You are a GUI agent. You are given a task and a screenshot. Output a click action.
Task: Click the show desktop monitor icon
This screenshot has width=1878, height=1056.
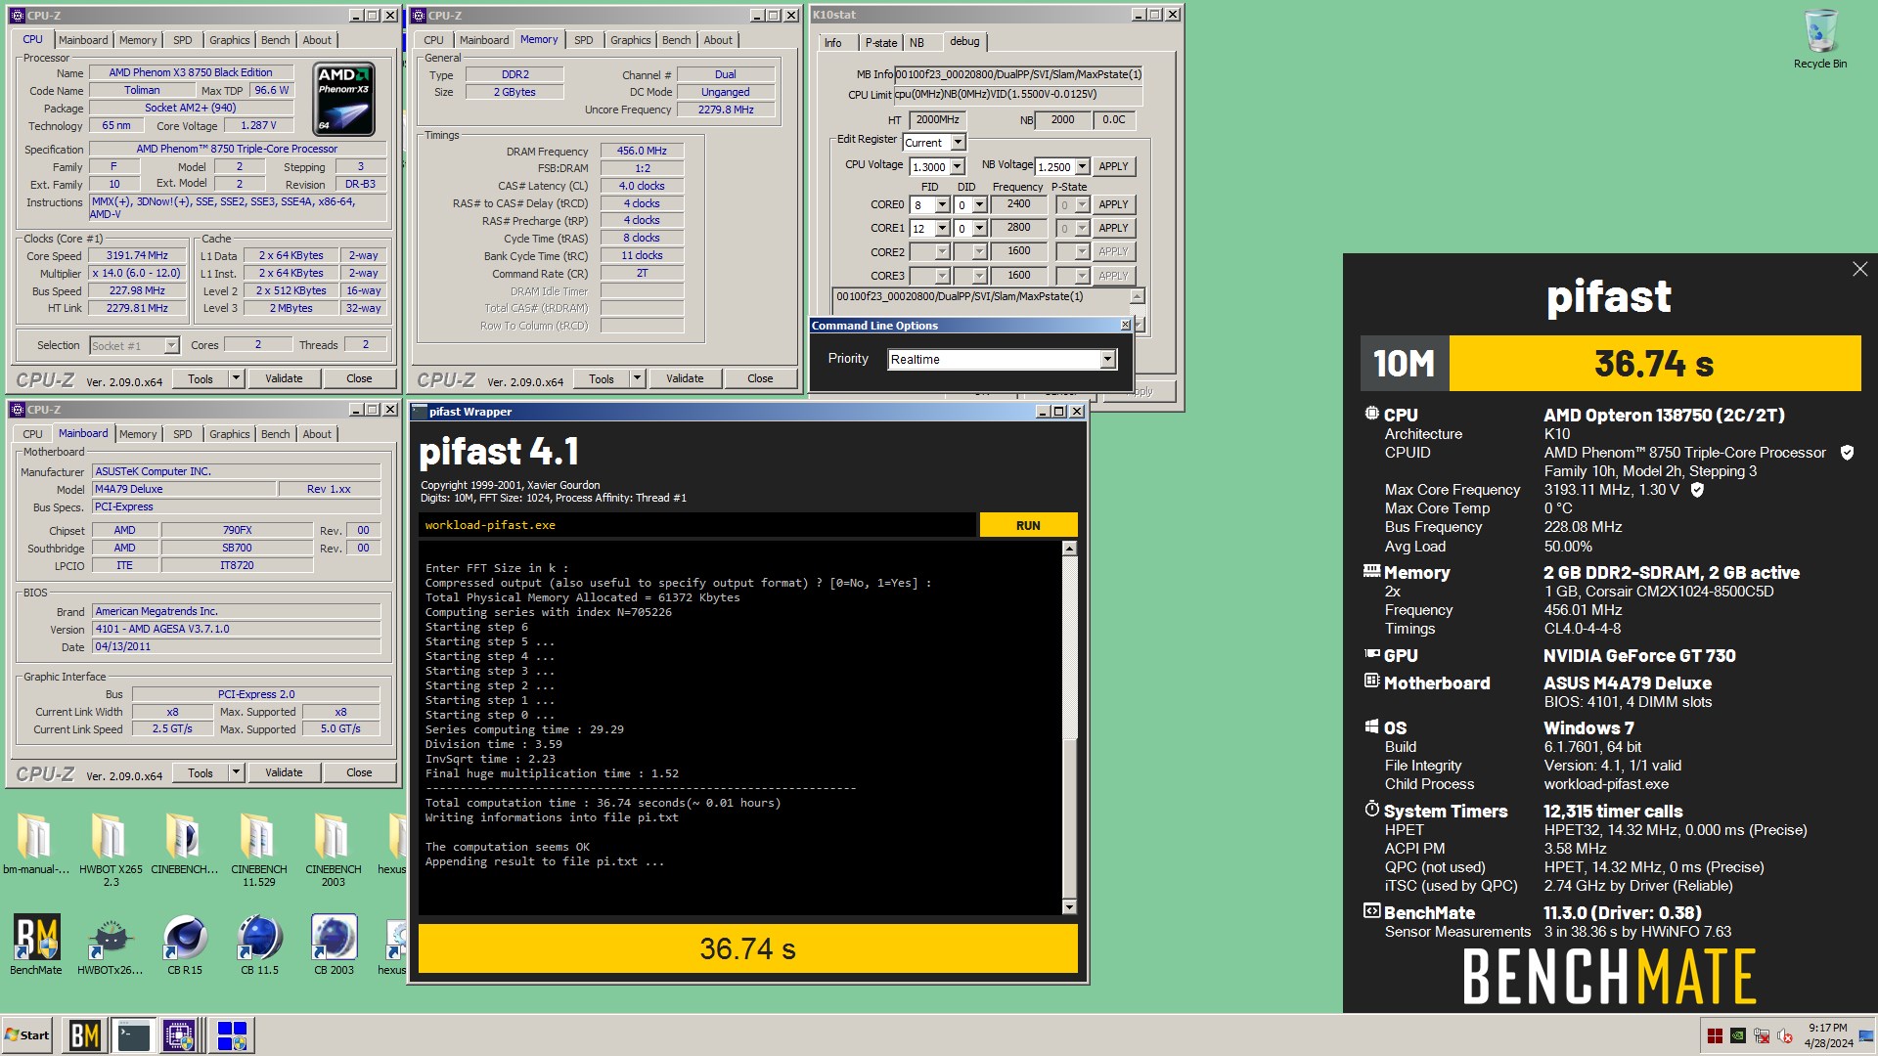[1866, 1036]
